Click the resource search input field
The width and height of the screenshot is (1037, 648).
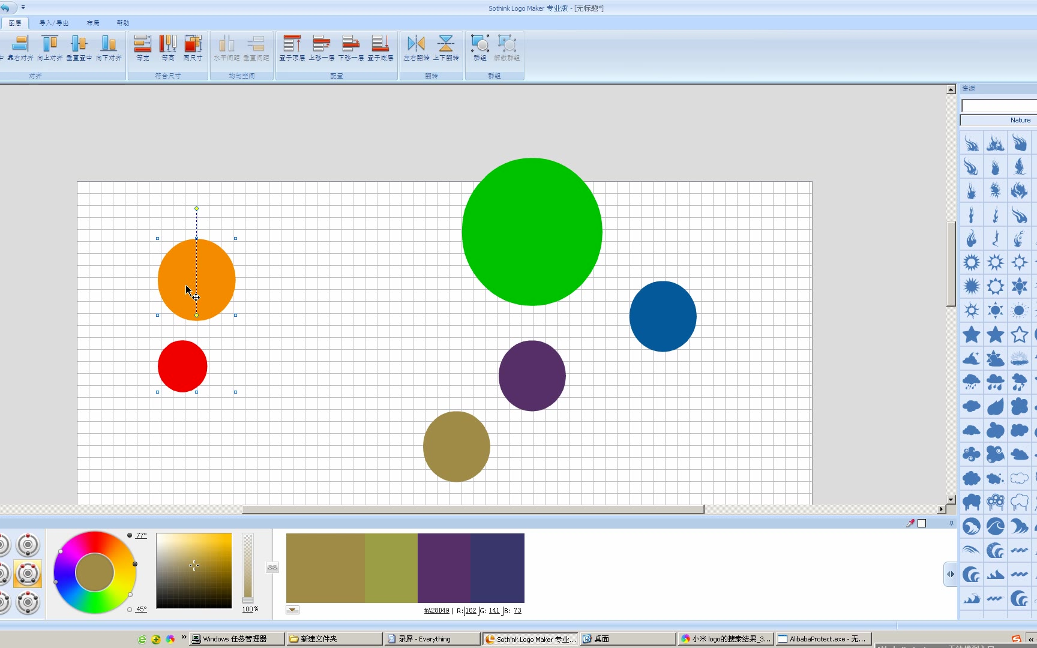click(x=998, y=106)
